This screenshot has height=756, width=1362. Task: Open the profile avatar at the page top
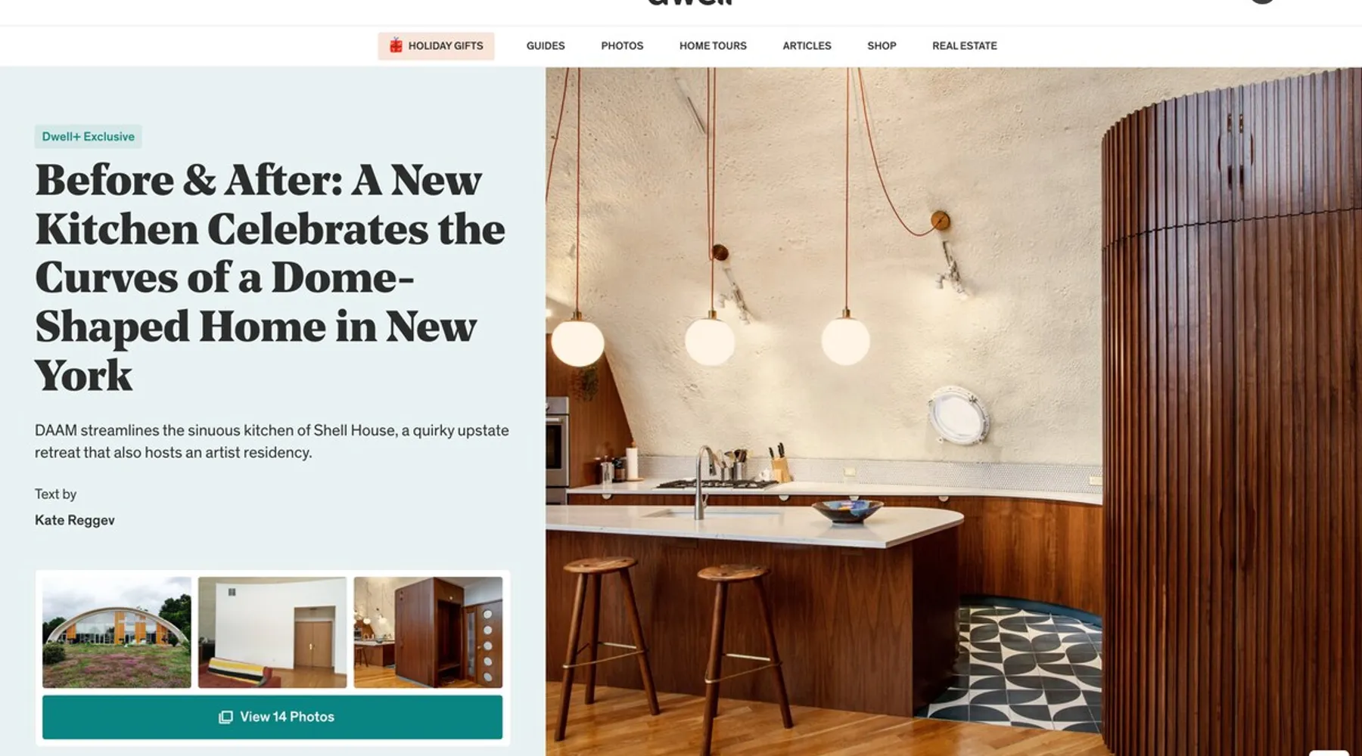[x=1261, y=2]
